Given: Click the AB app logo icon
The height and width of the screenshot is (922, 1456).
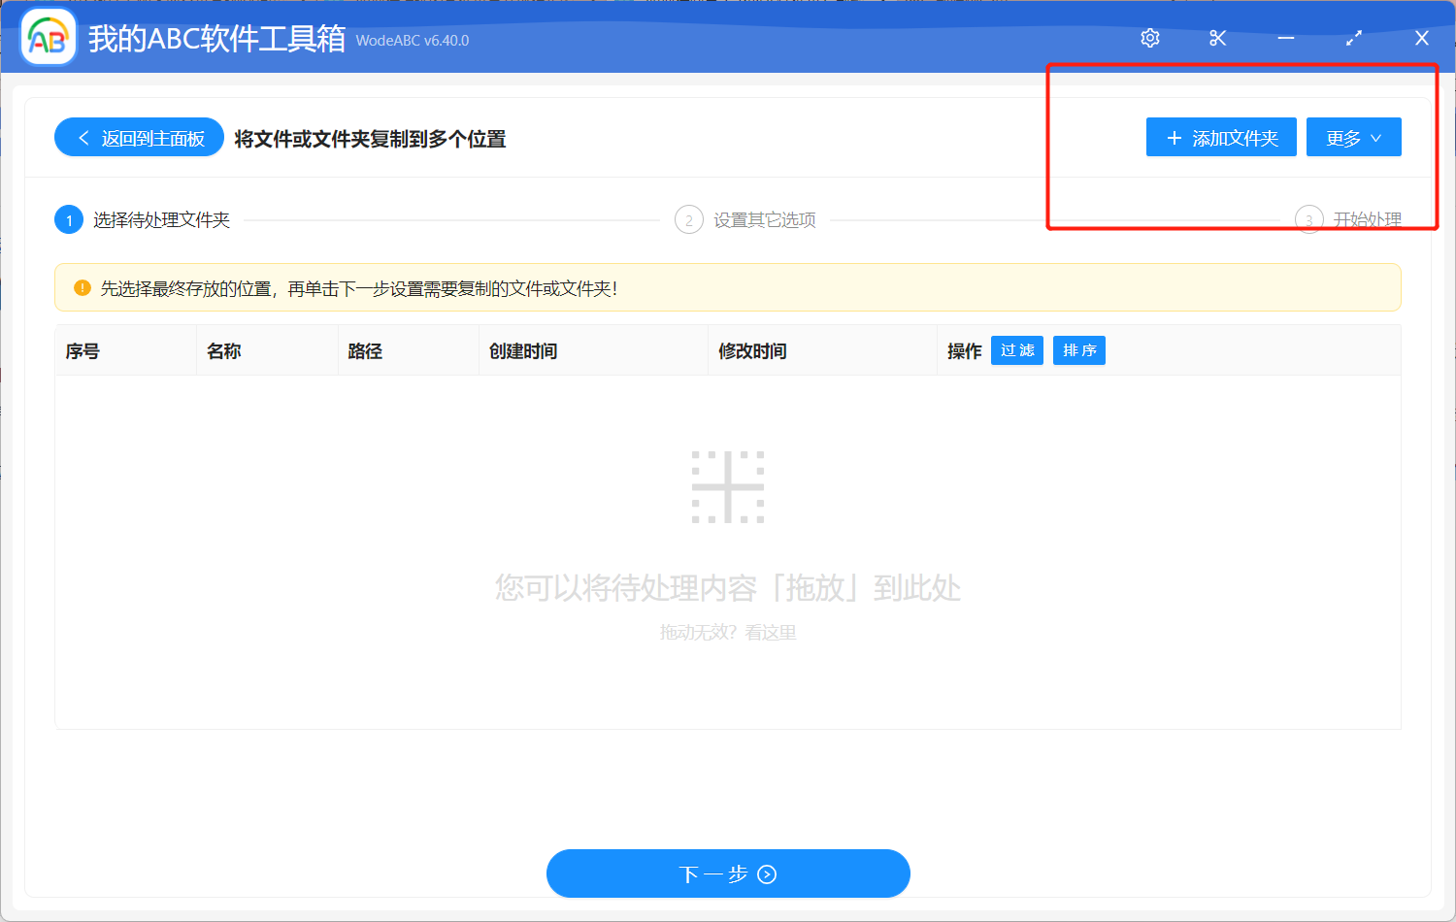Looking at the screenshot, I should 48,37.
